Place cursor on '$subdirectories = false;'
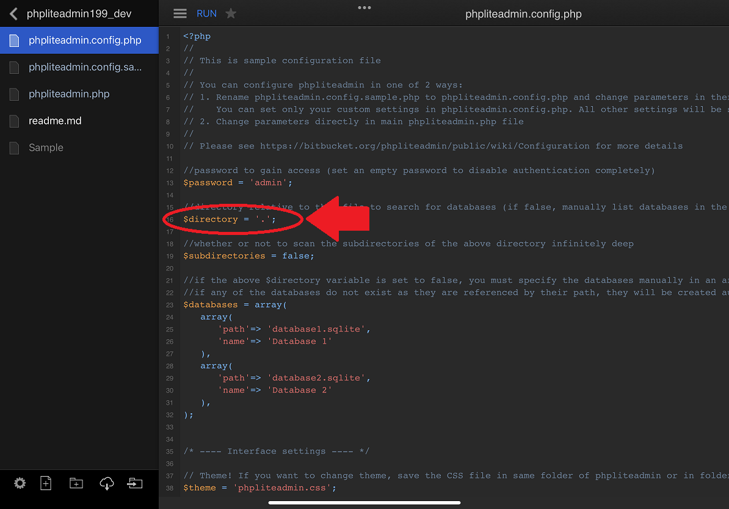729x509 pixels. (x=248, y=256)
